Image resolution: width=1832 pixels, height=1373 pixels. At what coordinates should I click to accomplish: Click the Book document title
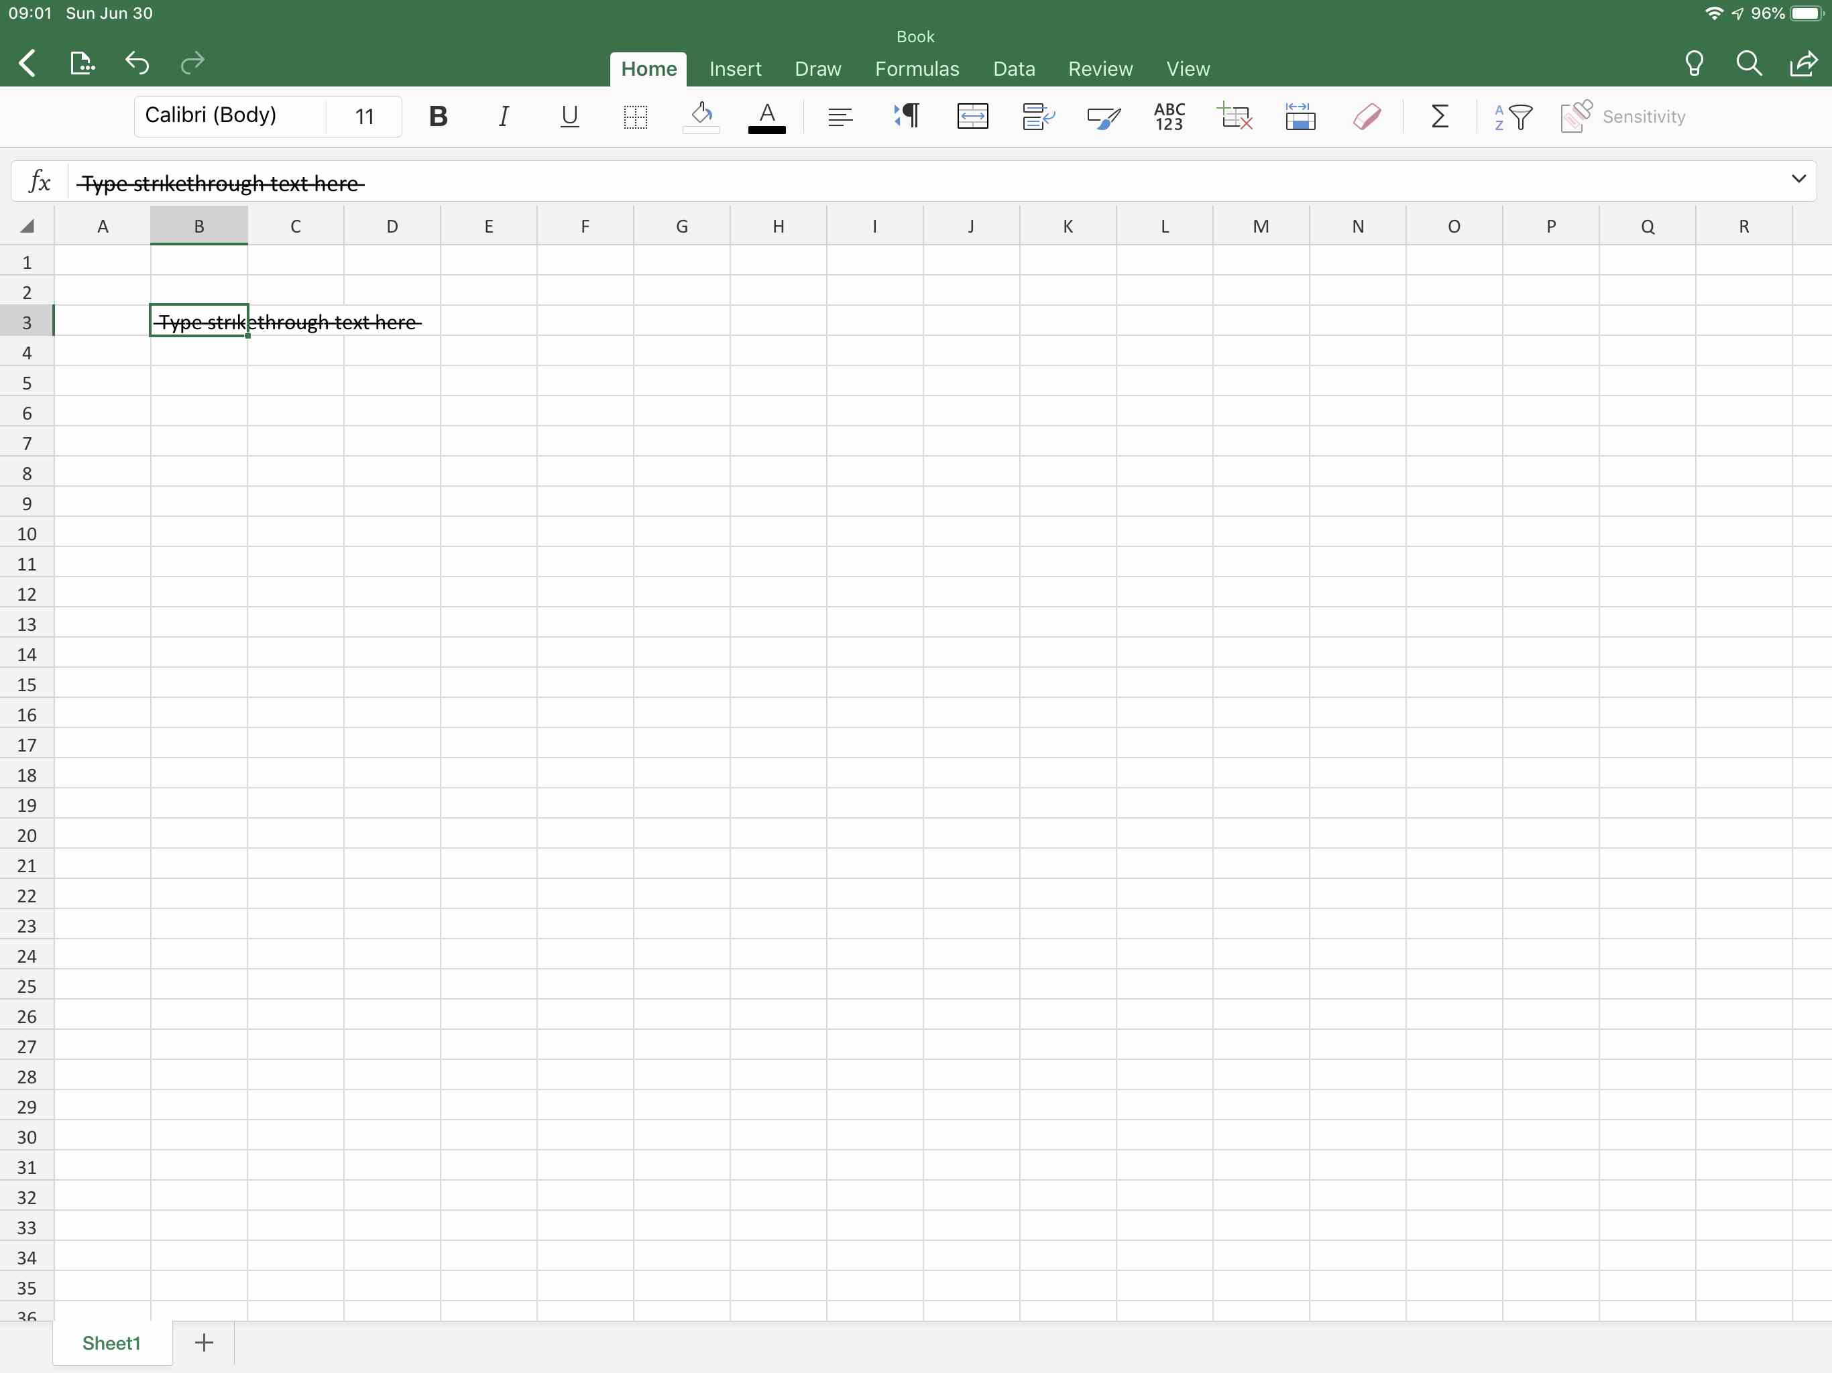(x=915, y=36)
